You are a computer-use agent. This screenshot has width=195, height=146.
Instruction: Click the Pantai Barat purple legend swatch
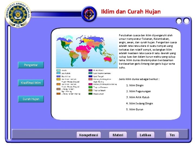tap(90, 70)
